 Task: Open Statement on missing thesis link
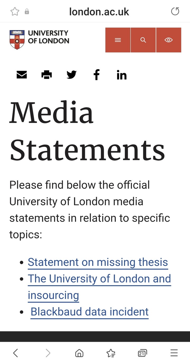[x=98, y=262]
